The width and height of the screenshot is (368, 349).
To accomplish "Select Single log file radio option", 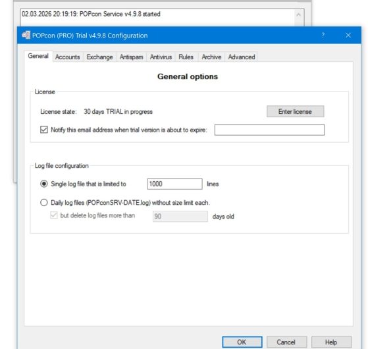I will [x=44, y=184].
